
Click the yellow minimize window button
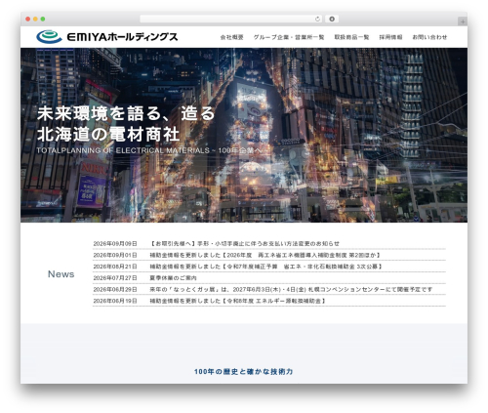[35, 20]
